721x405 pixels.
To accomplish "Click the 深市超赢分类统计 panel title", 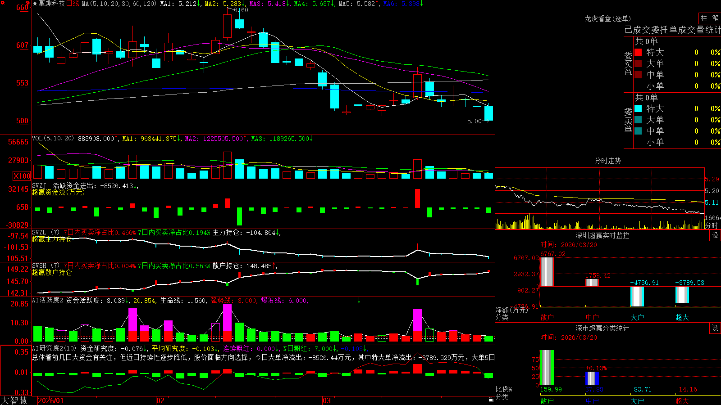I will [x=602, y=328].
